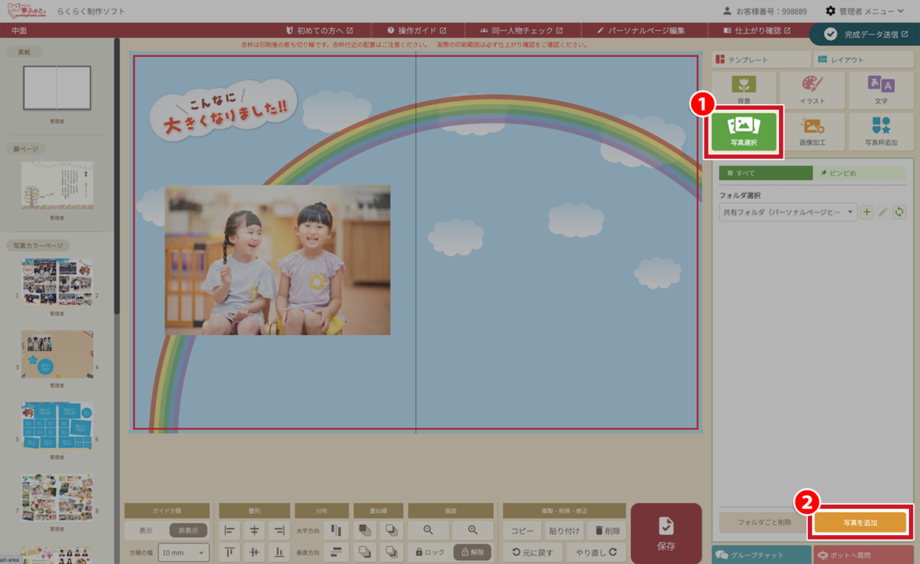Click the refresh folder icon

point(900,212)
